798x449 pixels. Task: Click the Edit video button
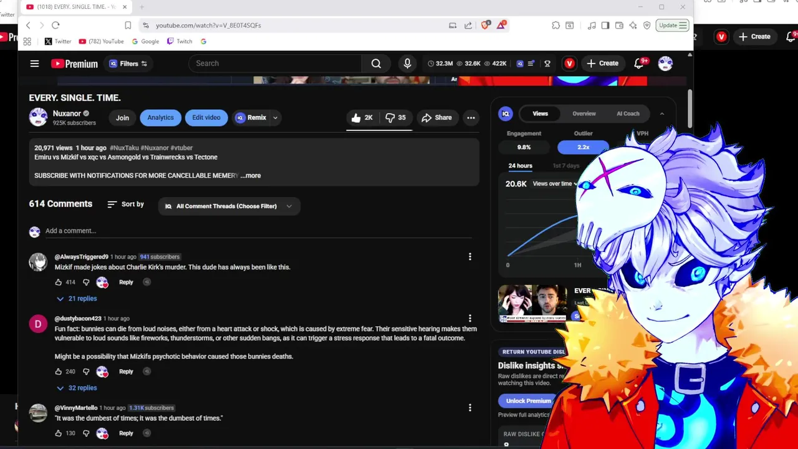(x=206, y=117)
